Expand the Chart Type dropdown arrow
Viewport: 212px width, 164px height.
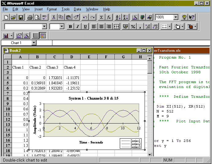12,36
